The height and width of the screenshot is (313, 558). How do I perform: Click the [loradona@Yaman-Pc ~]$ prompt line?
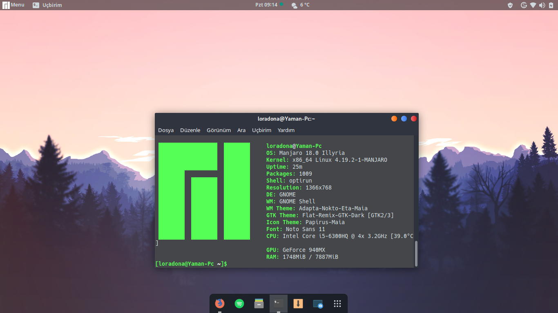(191, 264)
